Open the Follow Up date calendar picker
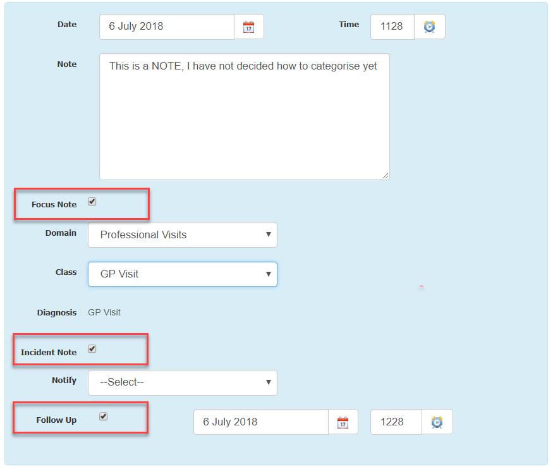This screenshot has height=469, width=553. [x=343, y=422]
